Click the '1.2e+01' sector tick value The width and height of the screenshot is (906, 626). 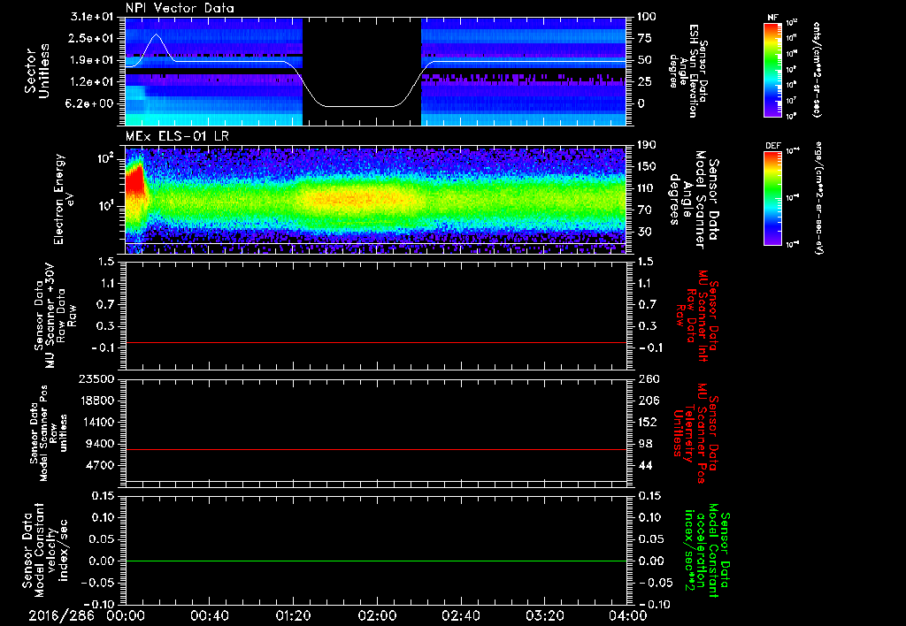click(x=92, y=81)
